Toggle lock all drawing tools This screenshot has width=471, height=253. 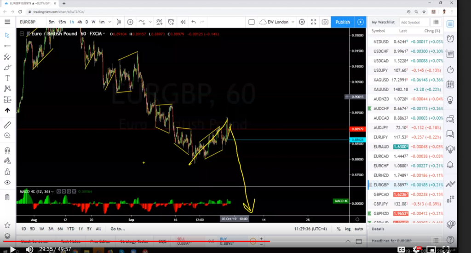7,172
